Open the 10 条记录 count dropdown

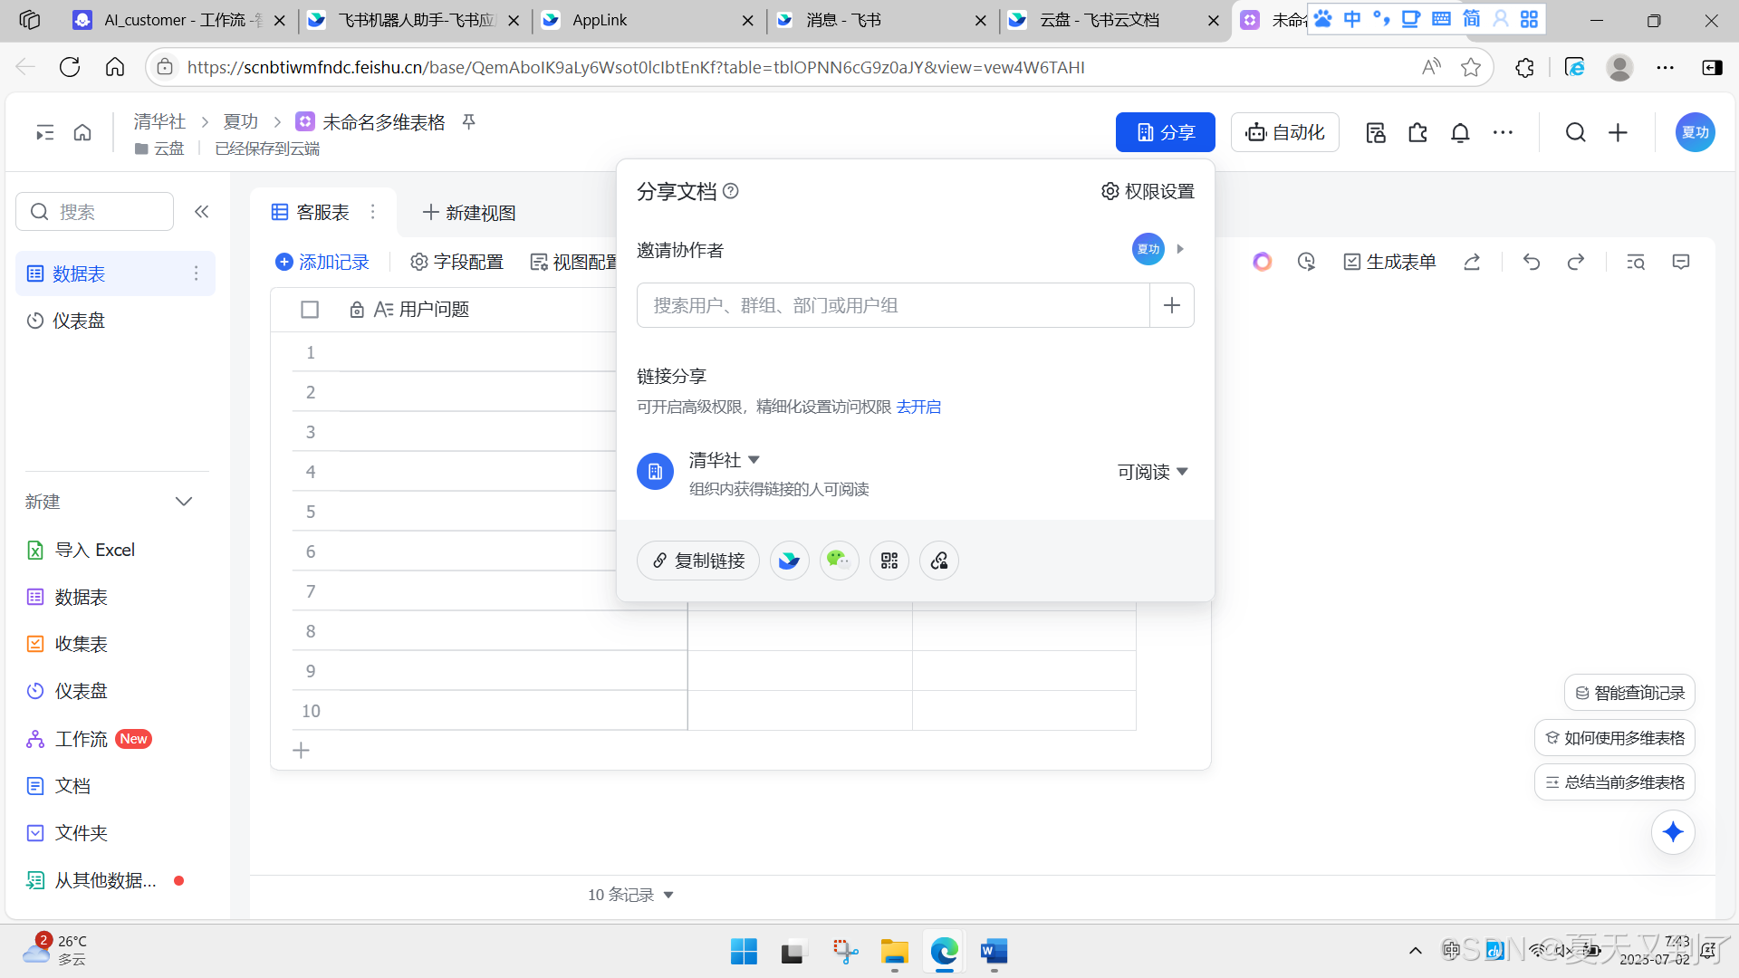coord(630,895)
